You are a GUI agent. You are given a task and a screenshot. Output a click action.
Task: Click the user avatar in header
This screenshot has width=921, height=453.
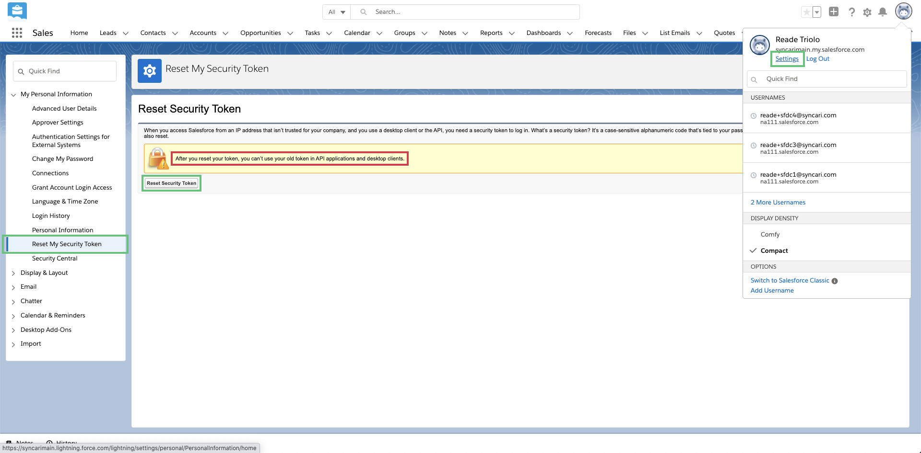904,11
